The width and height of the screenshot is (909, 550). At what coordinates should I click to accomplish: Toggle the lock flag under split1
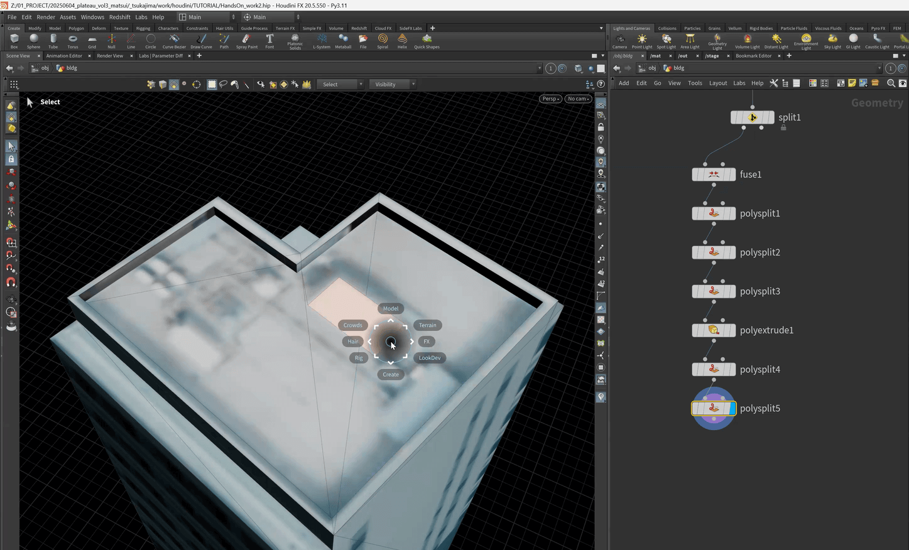pyautogui.click(x=783, y=127)
